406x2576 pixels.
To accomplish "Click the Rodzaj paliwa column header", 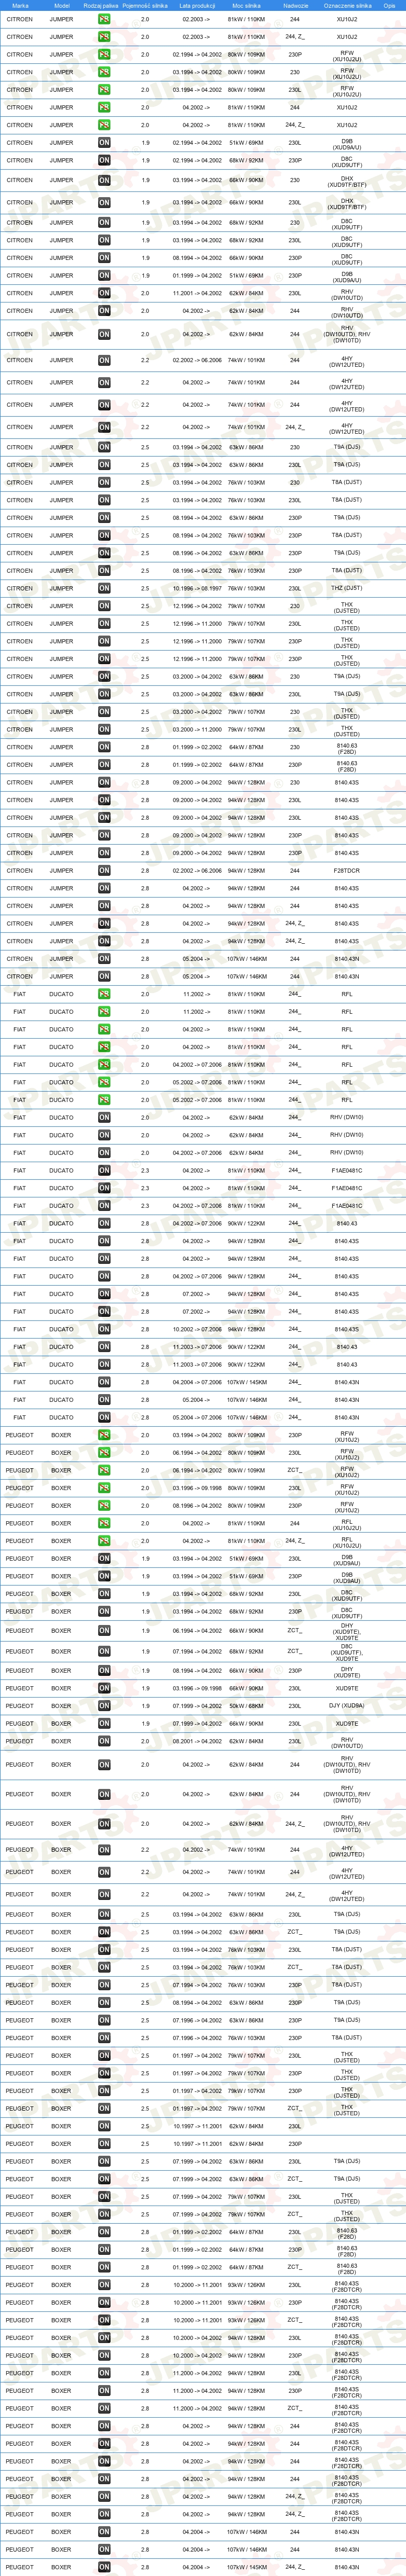I will click(101, 5).
